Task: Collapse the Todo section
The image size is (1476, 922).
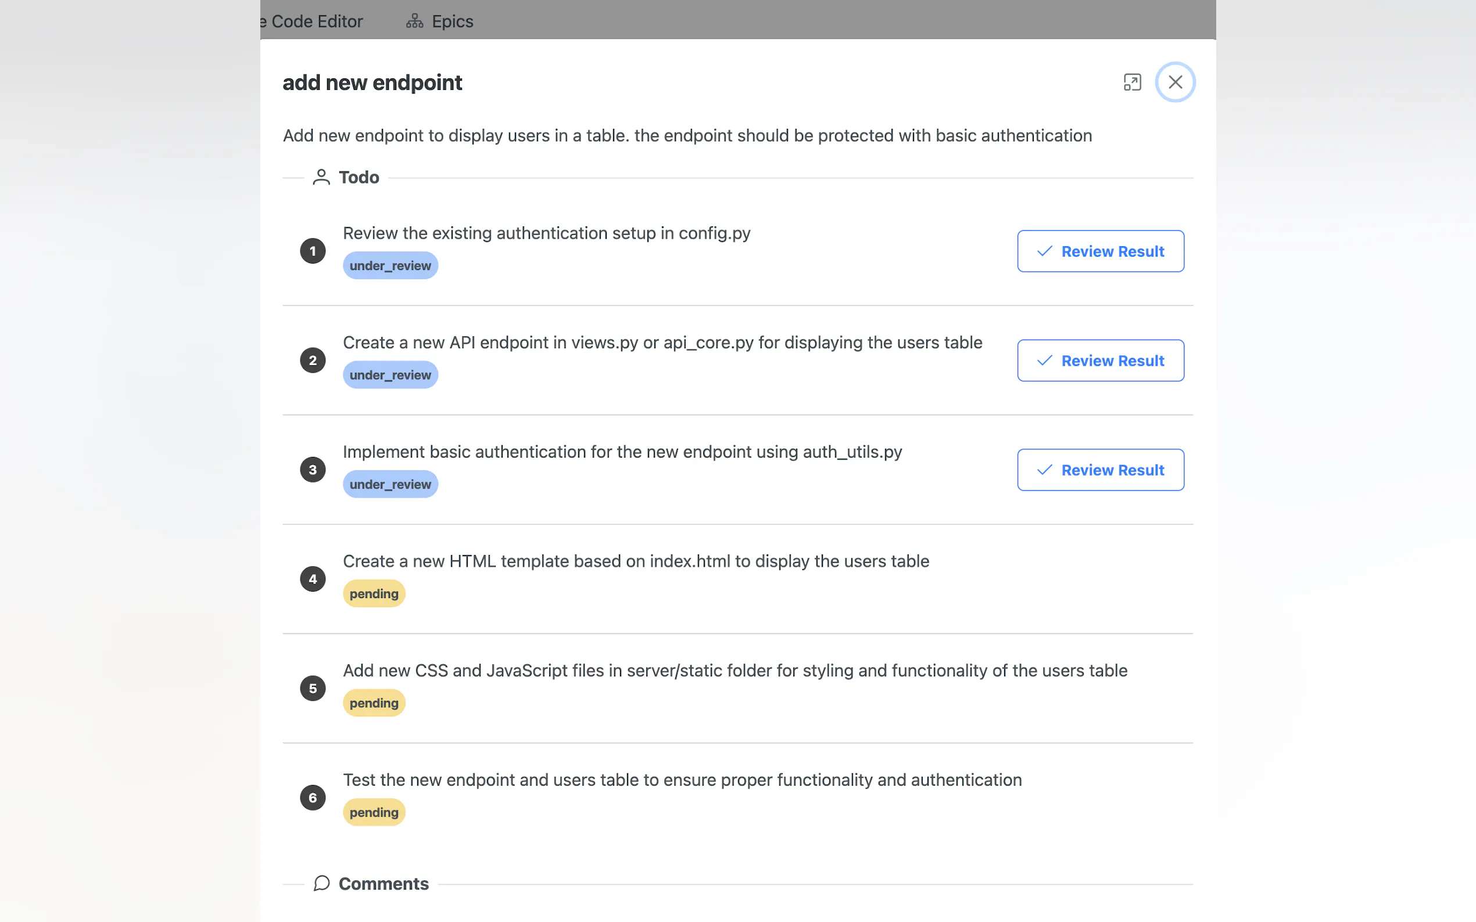Action: click(x=359, y=177)
